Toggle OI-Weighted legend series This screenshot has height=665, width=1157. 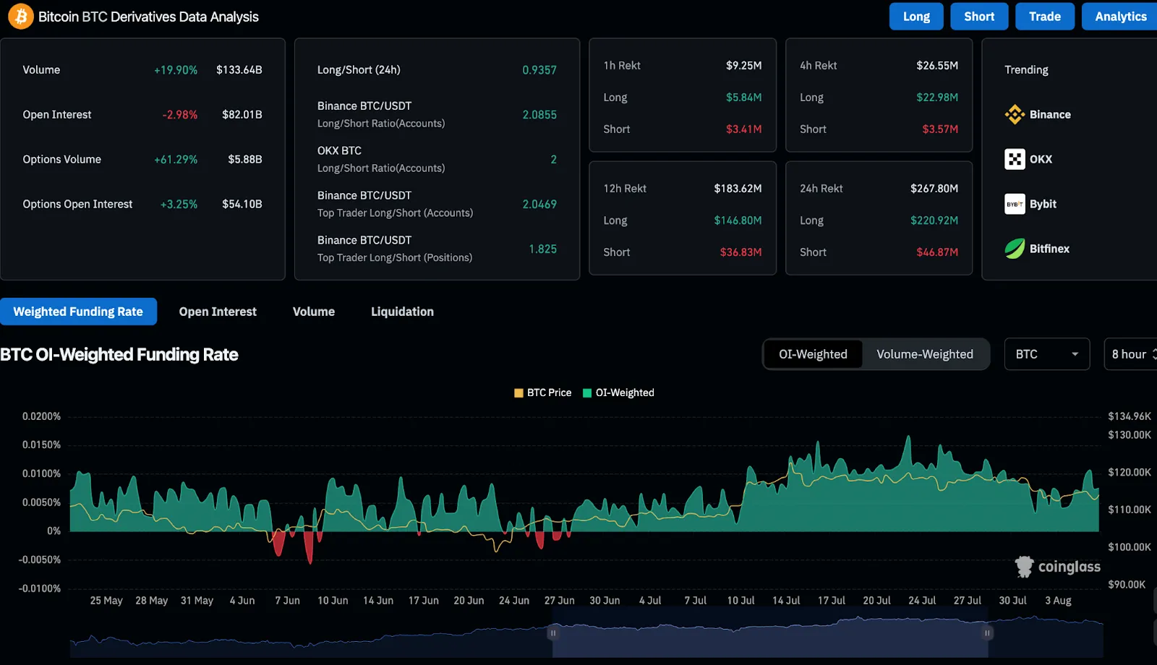pyautogui.click(x=618, y=392)
